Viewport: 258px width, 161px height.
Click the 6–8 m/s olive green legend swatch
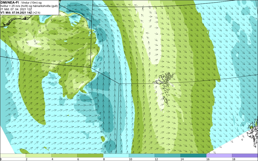(90, 156)
